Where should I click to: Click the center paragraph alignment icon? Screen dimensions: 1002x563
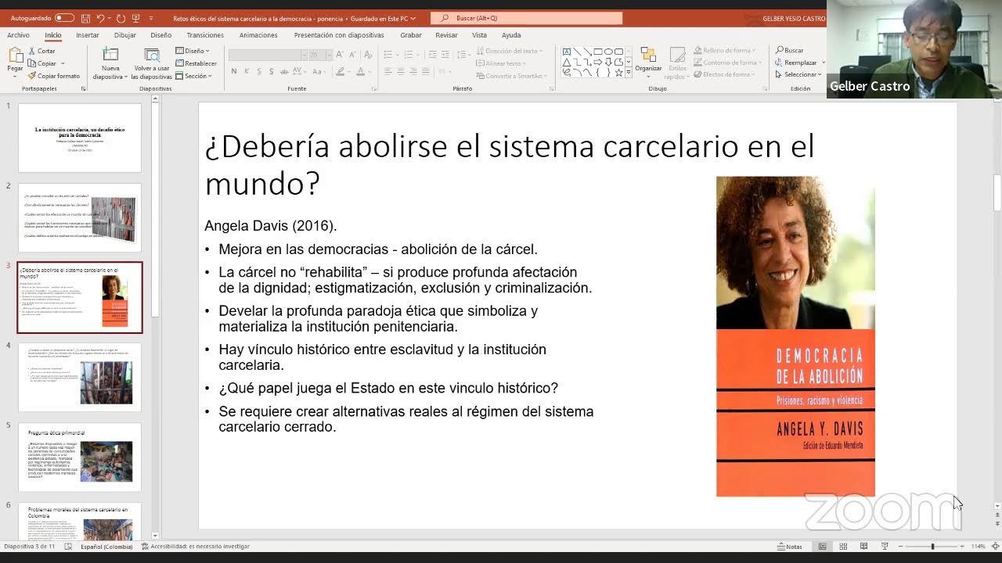pyautogui.click(x=400, y=71)
